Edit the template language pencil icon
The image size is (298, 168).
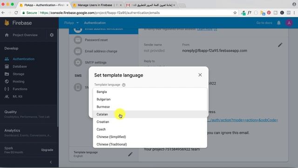(130, 154)
